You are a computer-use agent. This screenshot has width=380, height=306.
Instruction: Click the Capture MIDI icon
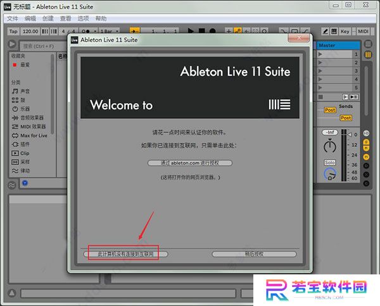(x=255, y=31)
